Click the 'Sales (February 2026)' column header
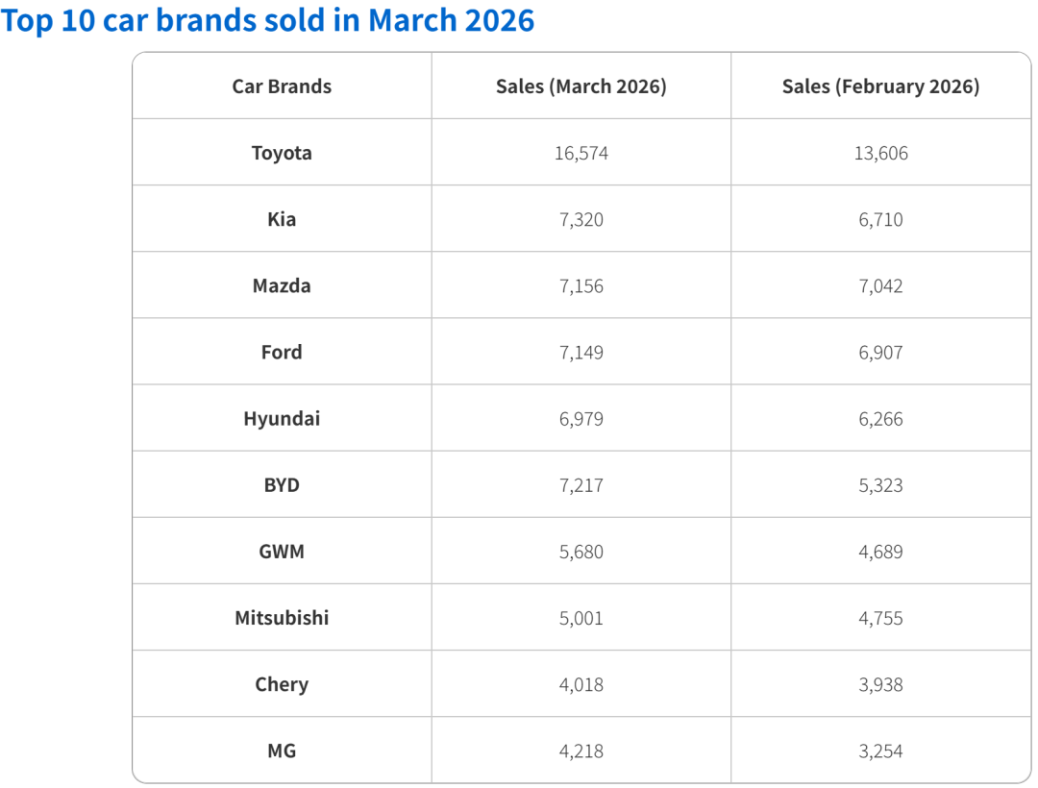Image resolution: width=1038 pixels, height=788 pixels. (880, 86)
